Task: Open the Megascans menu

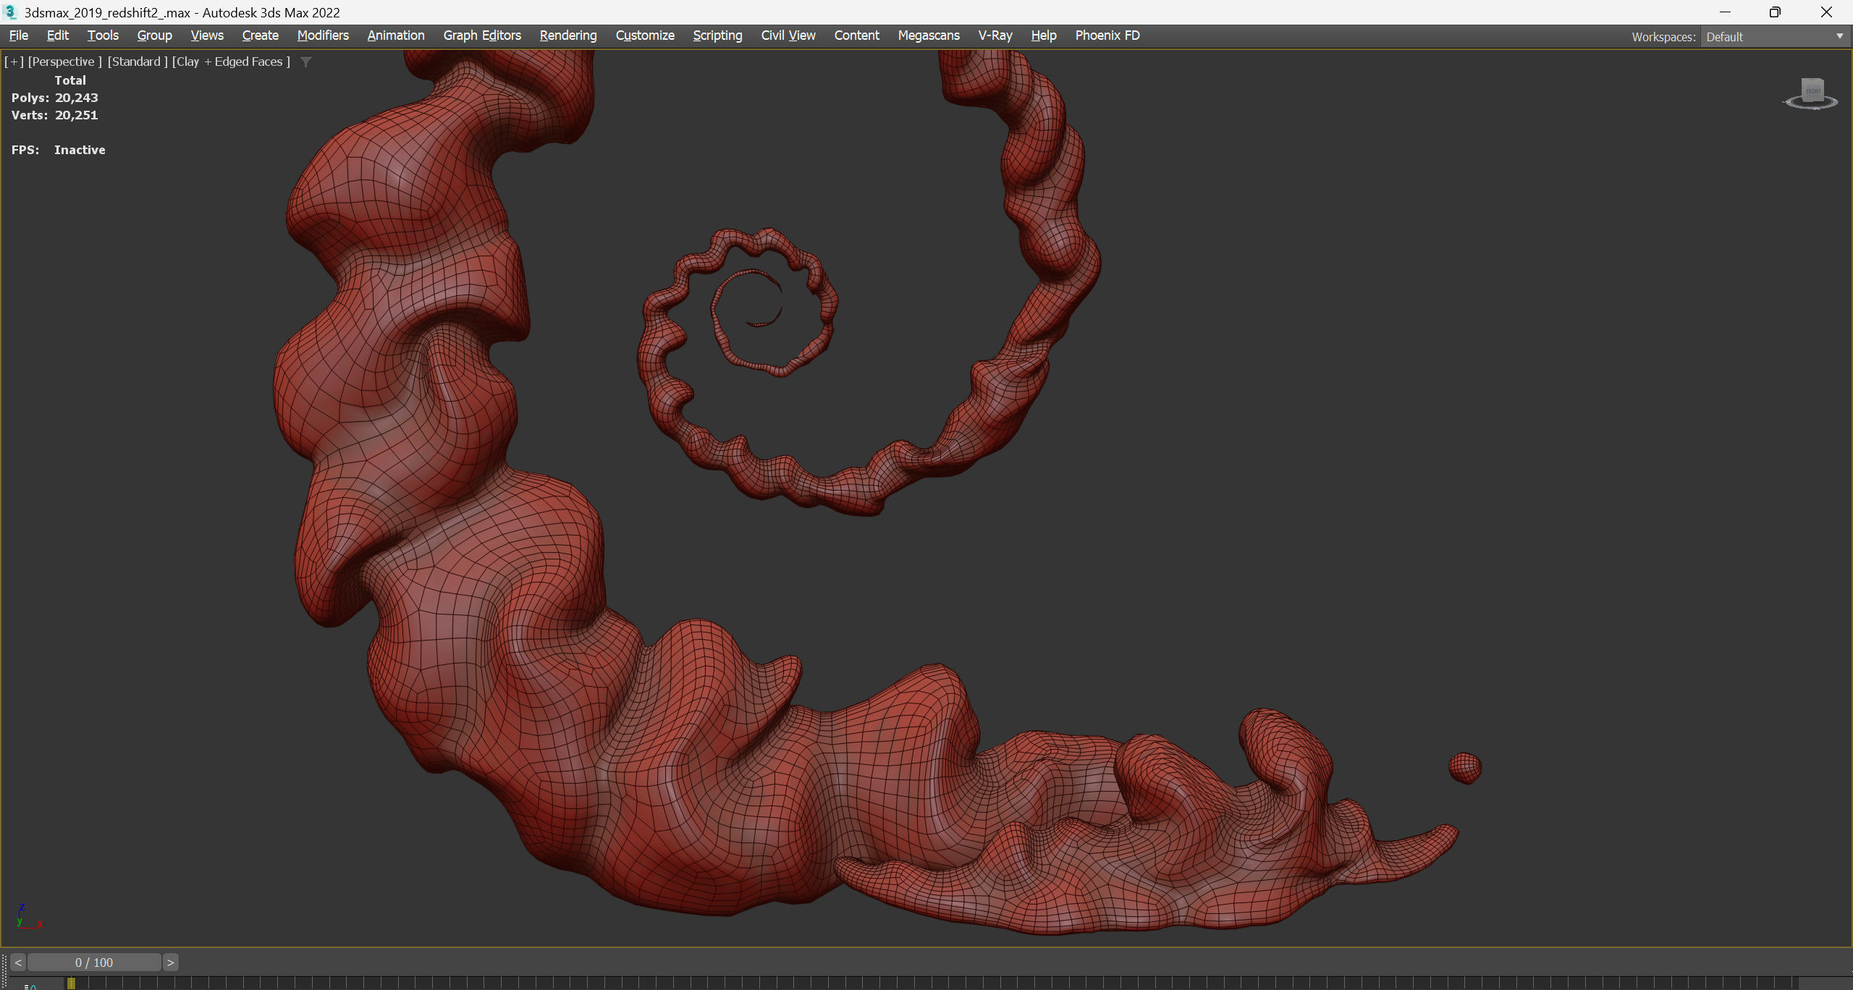Action: (x=928, y=35)
